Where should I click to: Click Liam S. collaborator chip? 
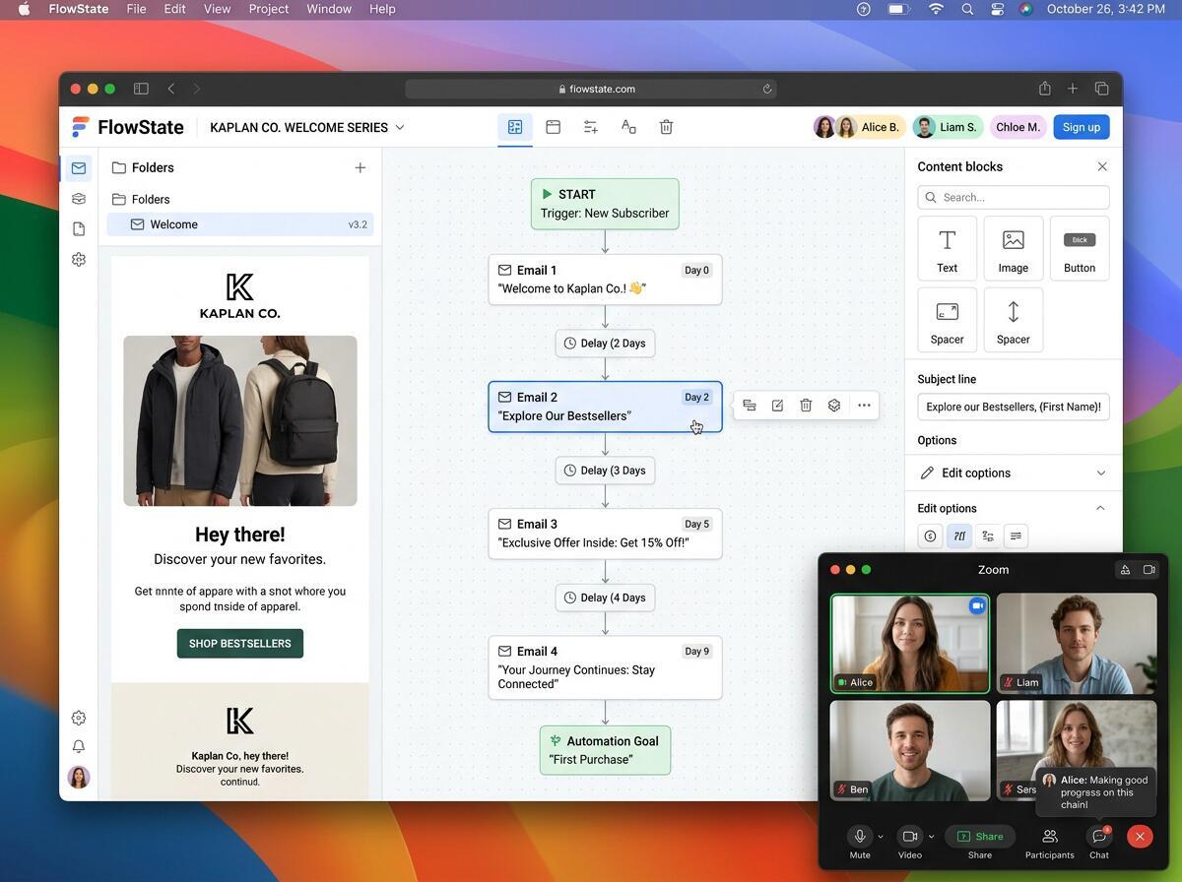coord(947,127)
